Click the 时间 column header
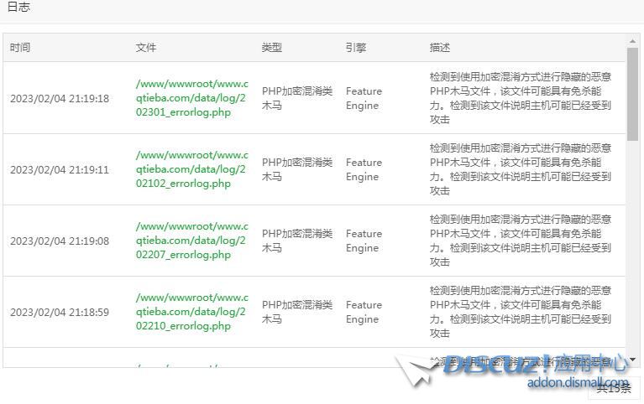 (20, 48)
